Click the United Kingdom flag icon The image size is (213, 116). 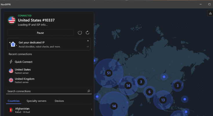[x=11, y=80]
